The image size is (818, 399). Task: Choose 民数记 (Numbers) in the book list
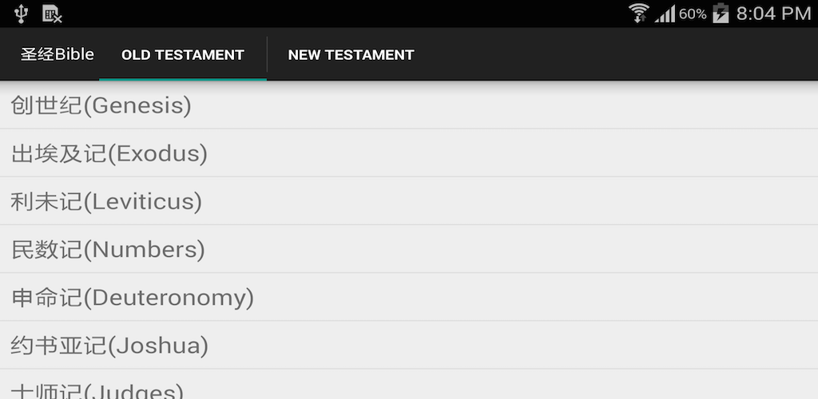tap(108, 249)
